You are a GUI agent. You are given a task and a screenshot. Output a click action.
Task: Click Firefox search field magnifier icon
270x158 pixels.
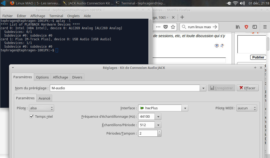coord(184,27)
